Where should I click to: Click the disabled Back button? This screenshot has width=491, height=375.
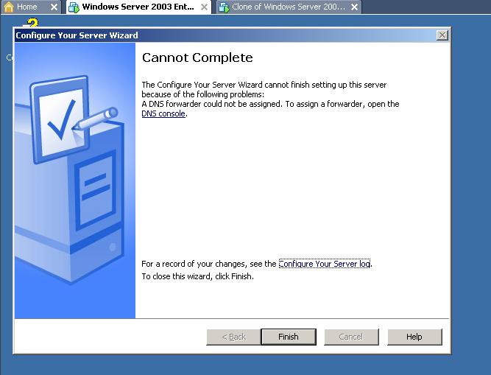coord(233,337)
